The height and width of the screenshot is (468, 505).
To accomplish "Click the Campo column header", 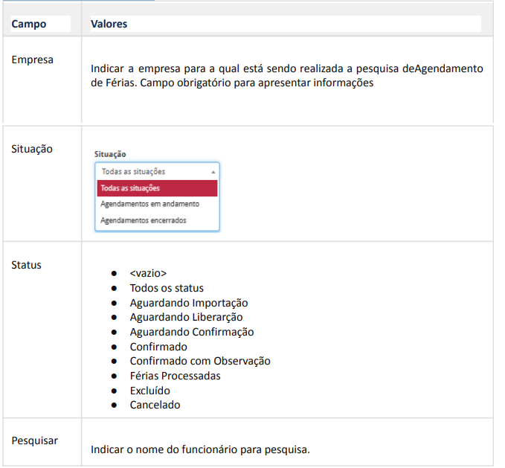I will [x=29, y=24].
